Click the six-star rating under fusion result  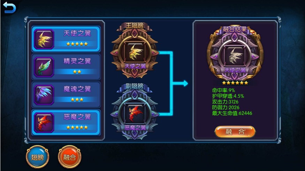(x=235, y=83)
